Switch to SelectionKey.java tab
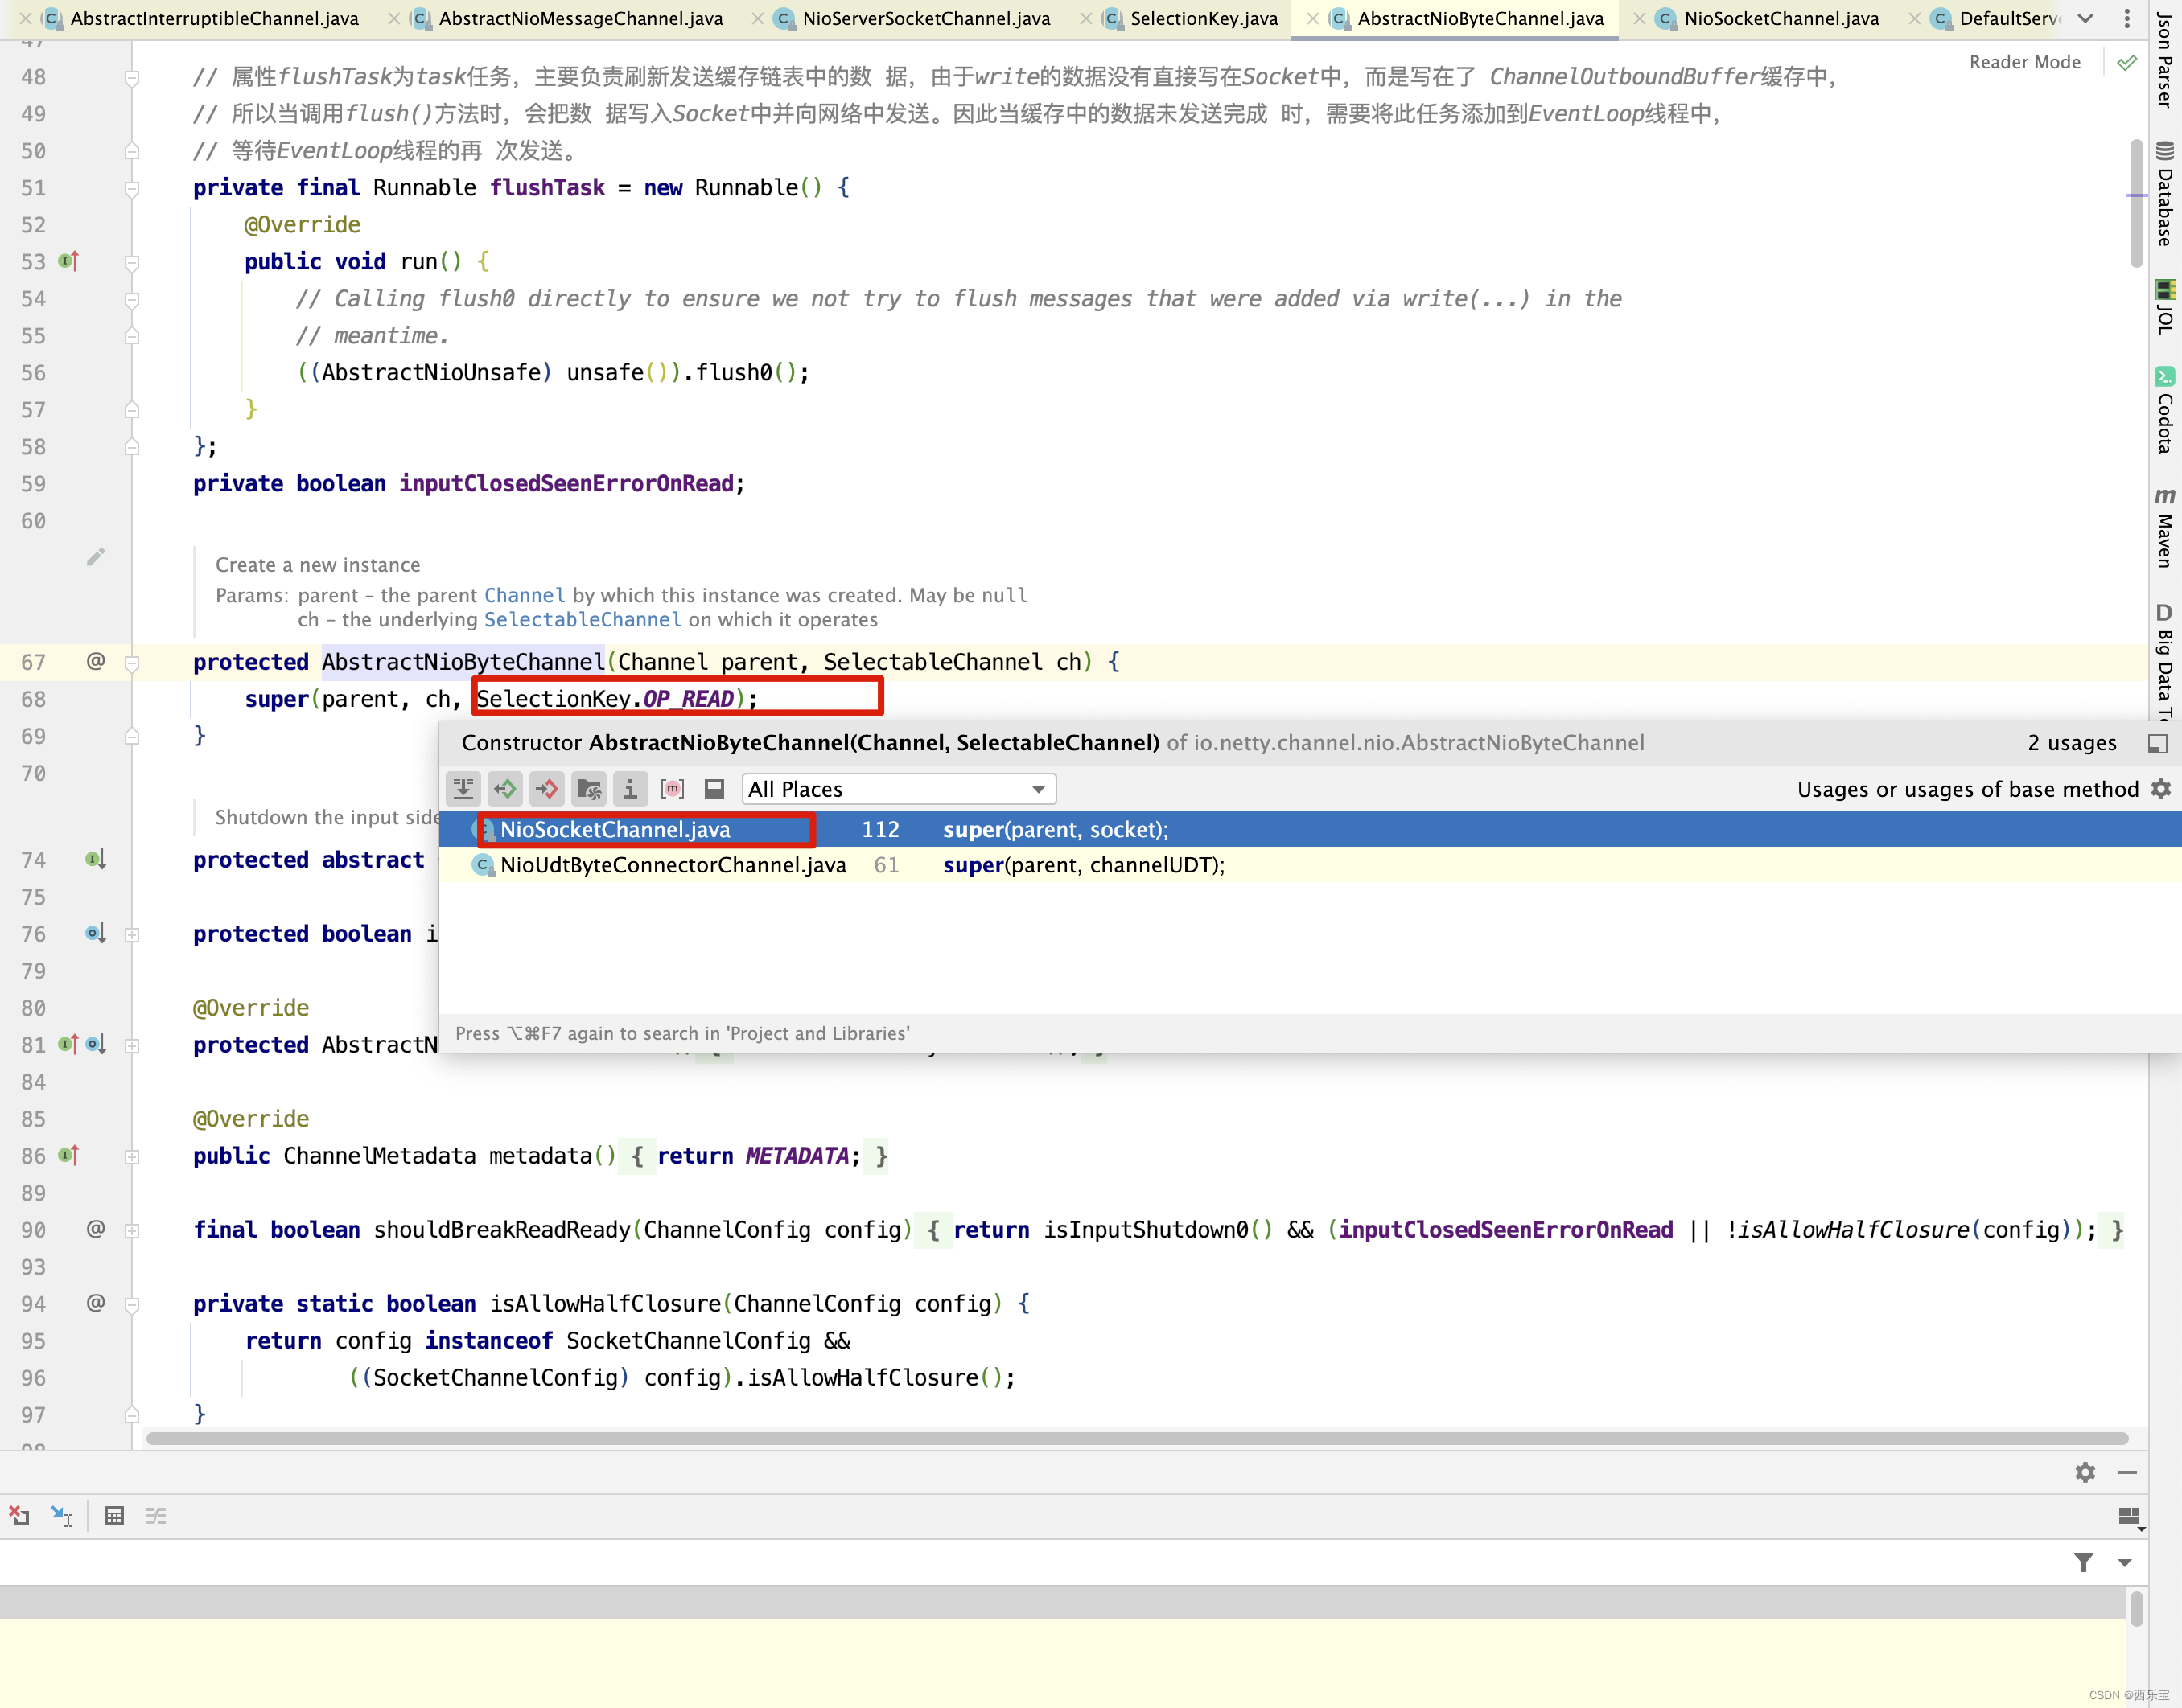The image size is (2182, 1708). 1204,19
